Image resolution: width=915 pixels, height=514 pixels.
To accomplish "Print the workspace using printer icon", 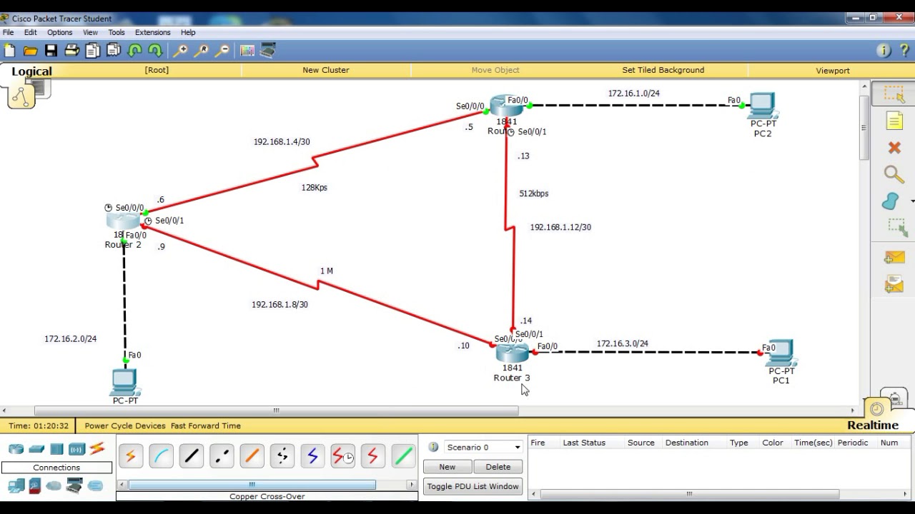I will [x=71, y=51].
